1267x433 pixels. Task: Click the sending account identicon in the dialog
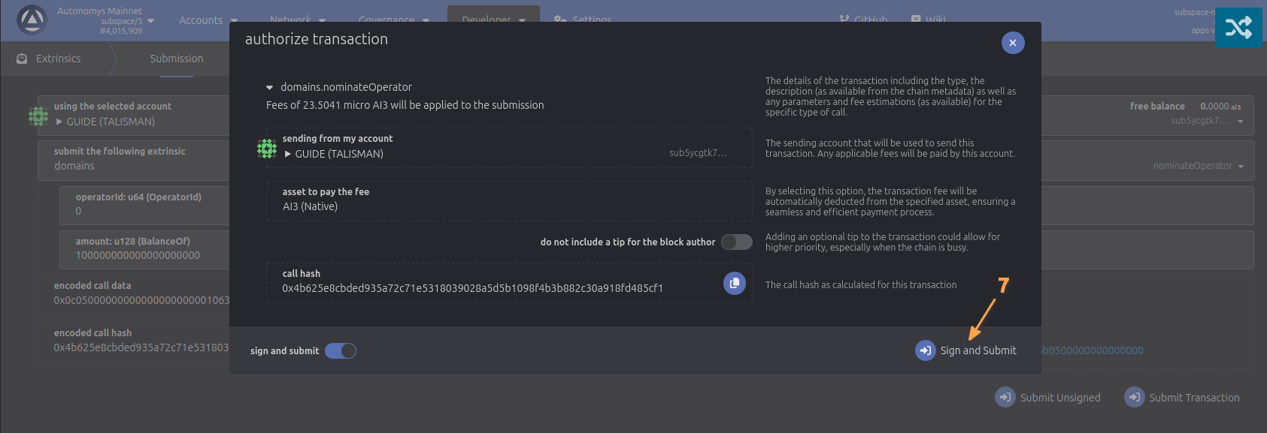click(267, 148)
